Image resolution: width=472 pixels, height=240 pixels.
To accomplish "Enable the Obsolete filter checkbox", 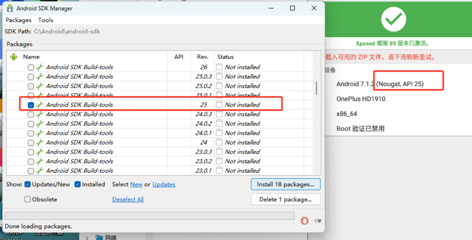I will [x=27, y=200].
